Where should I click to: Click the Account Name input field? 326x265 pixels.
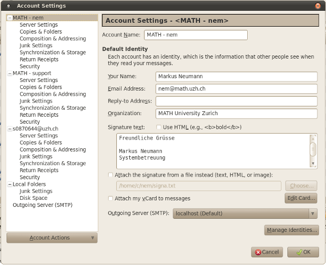195,35
